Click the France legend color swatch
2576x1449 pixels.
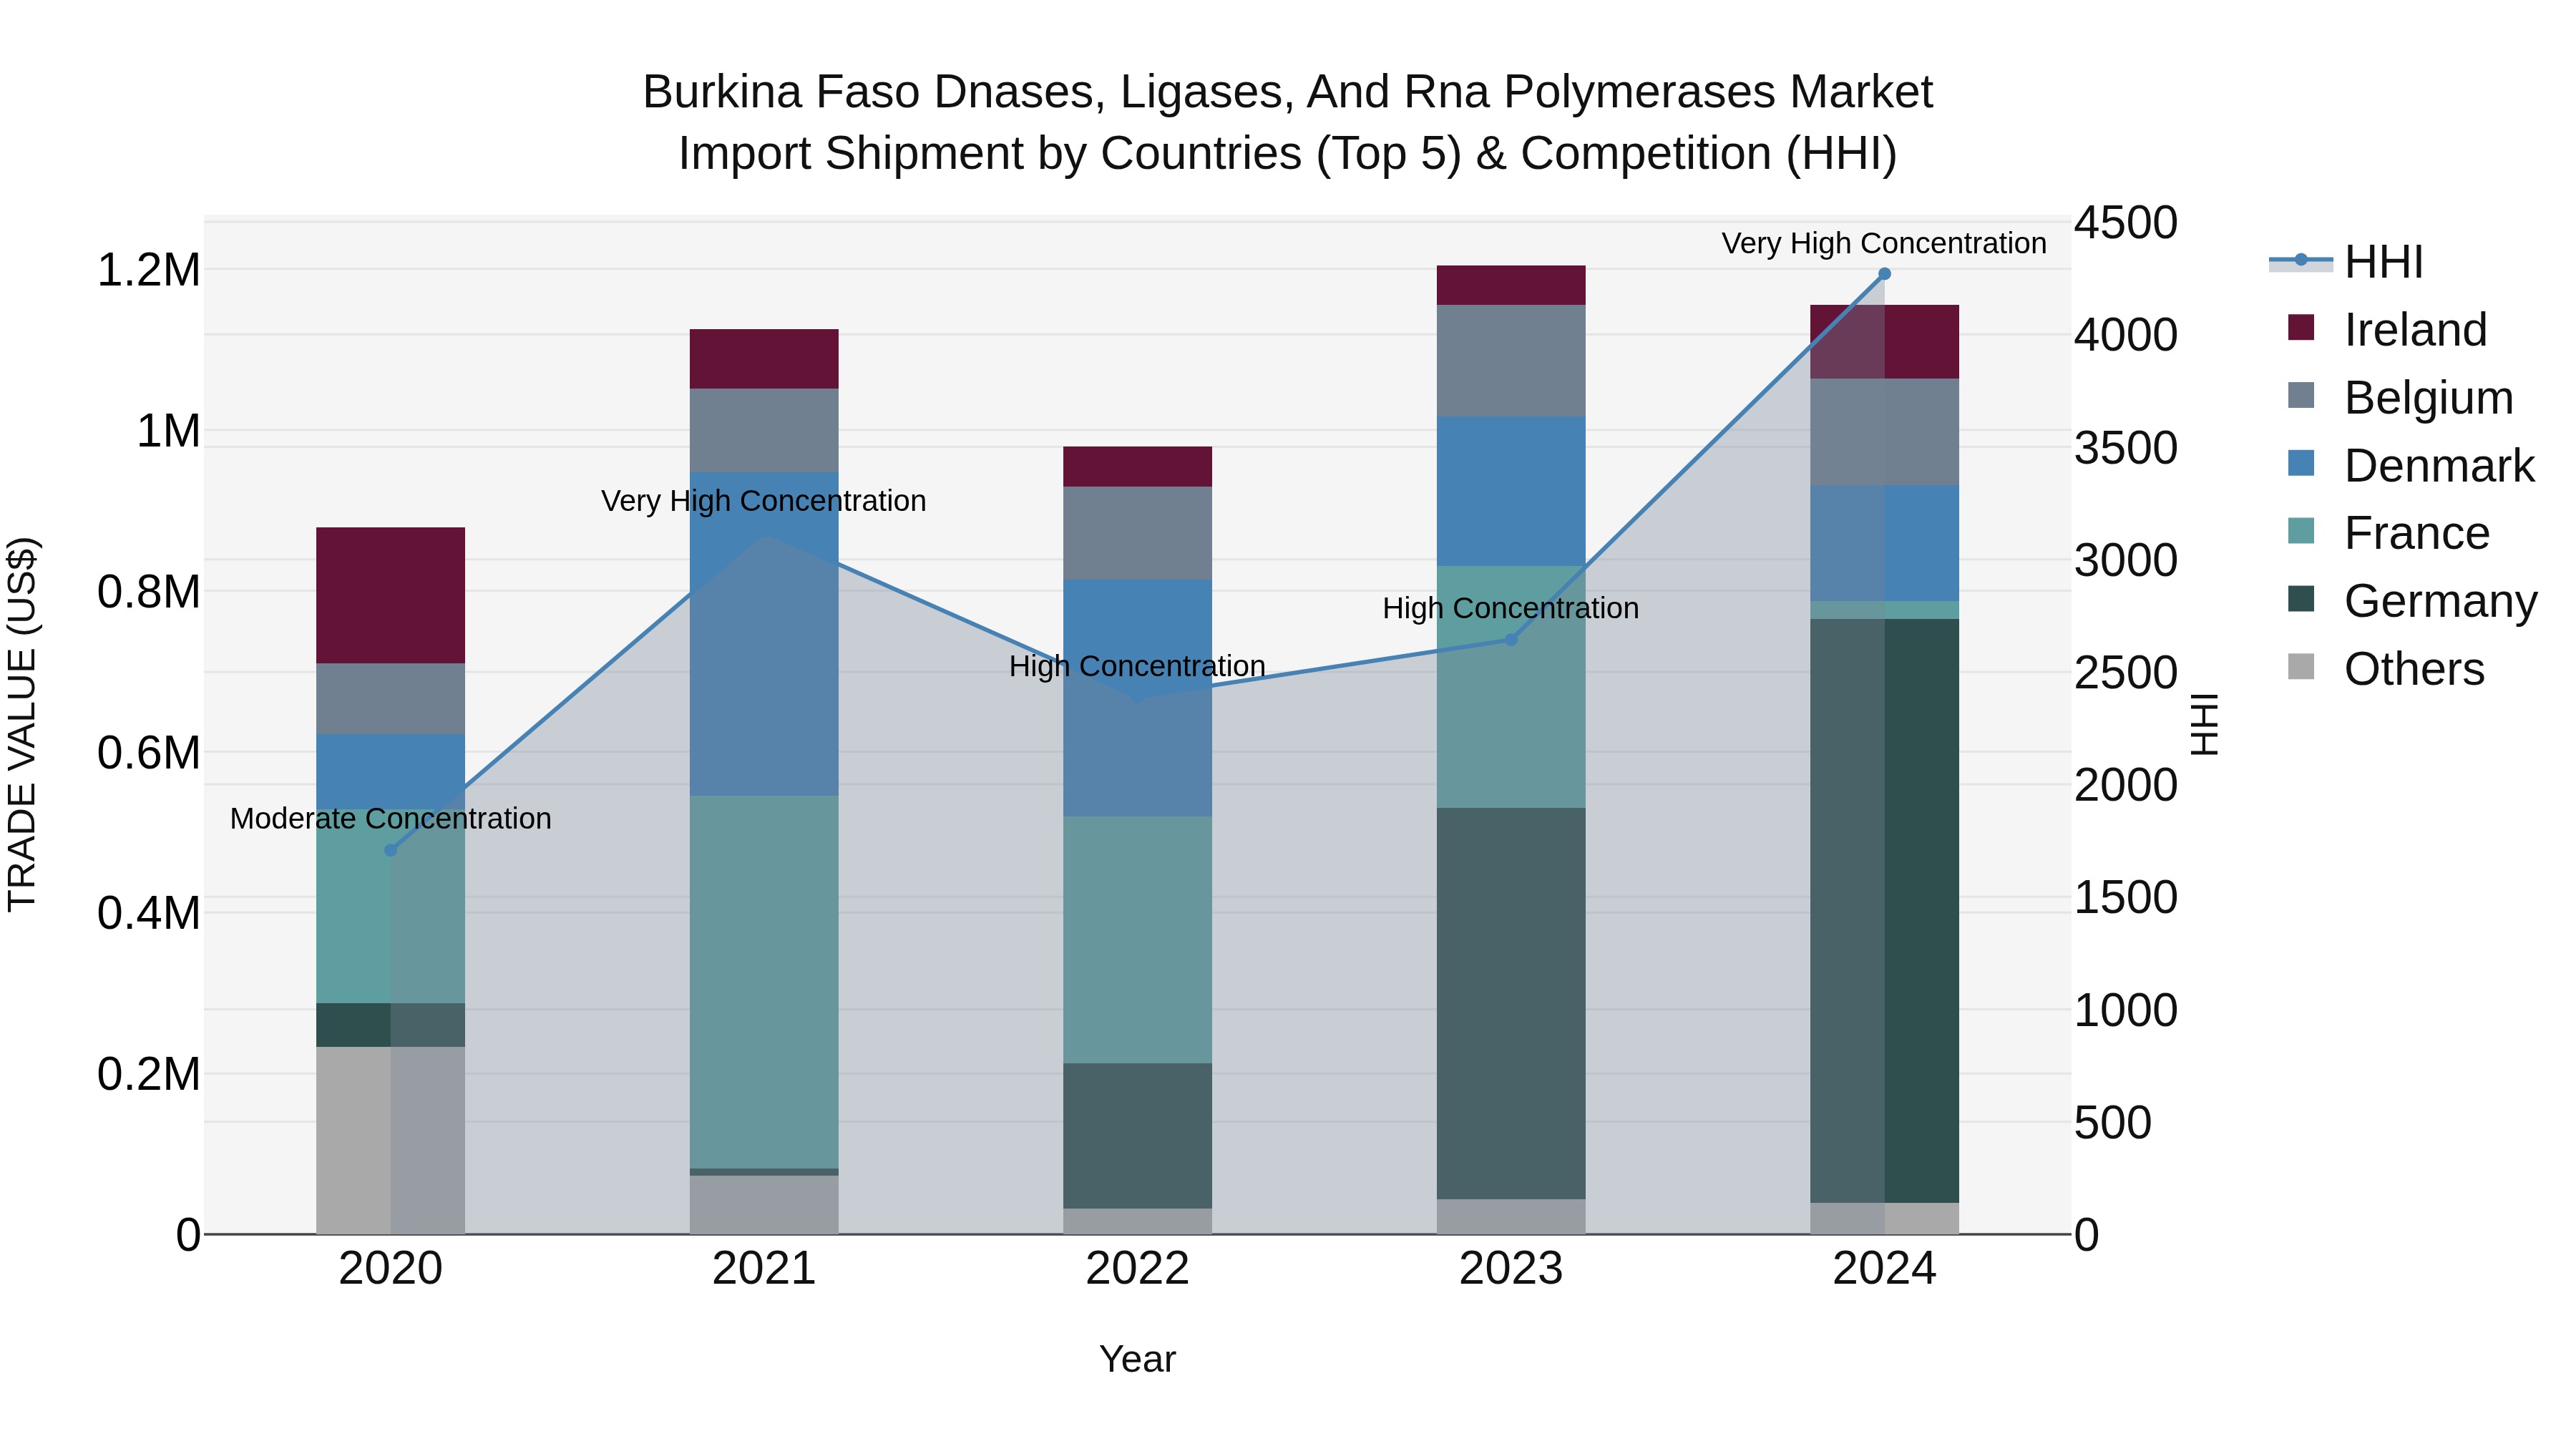tap(2301, 531)
